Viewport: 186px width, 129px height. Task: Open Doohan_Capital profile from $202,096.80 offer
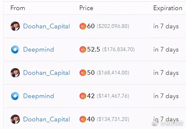click(x=47, y=26)
